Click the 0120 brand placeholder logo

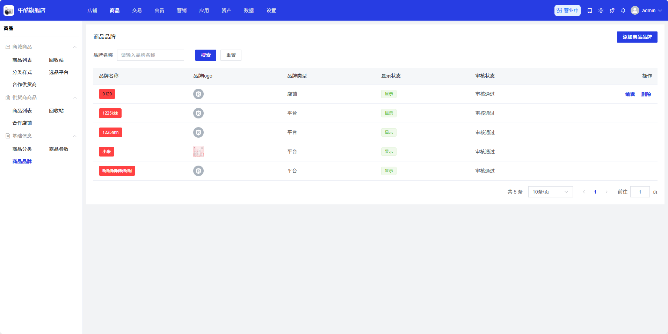pos(198,94)
